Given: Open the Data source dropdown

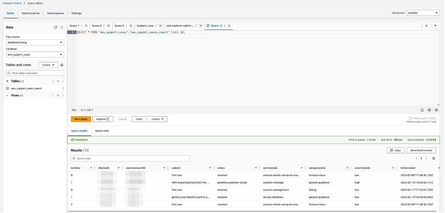Looking at the screenshot, I should [35, 42].
